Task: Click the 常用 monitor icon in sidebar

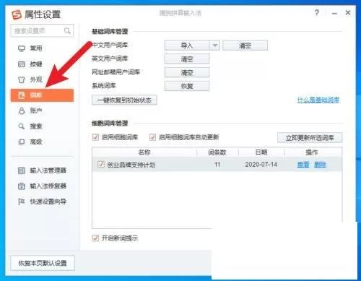Action: [22, 48]
